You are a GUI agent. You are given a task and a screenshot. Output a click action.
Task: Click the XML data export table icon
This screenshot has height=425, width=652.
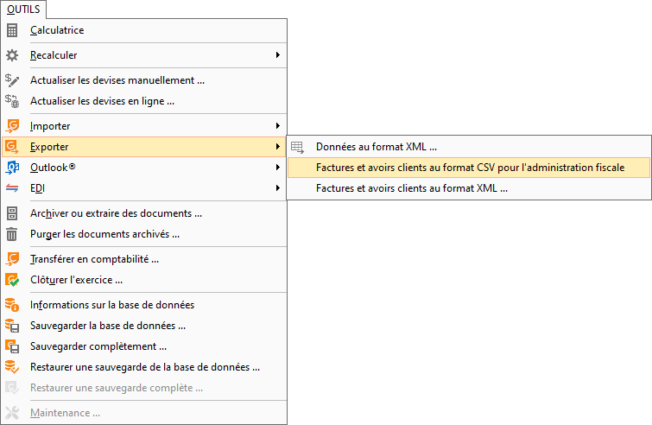click(297, 147)
